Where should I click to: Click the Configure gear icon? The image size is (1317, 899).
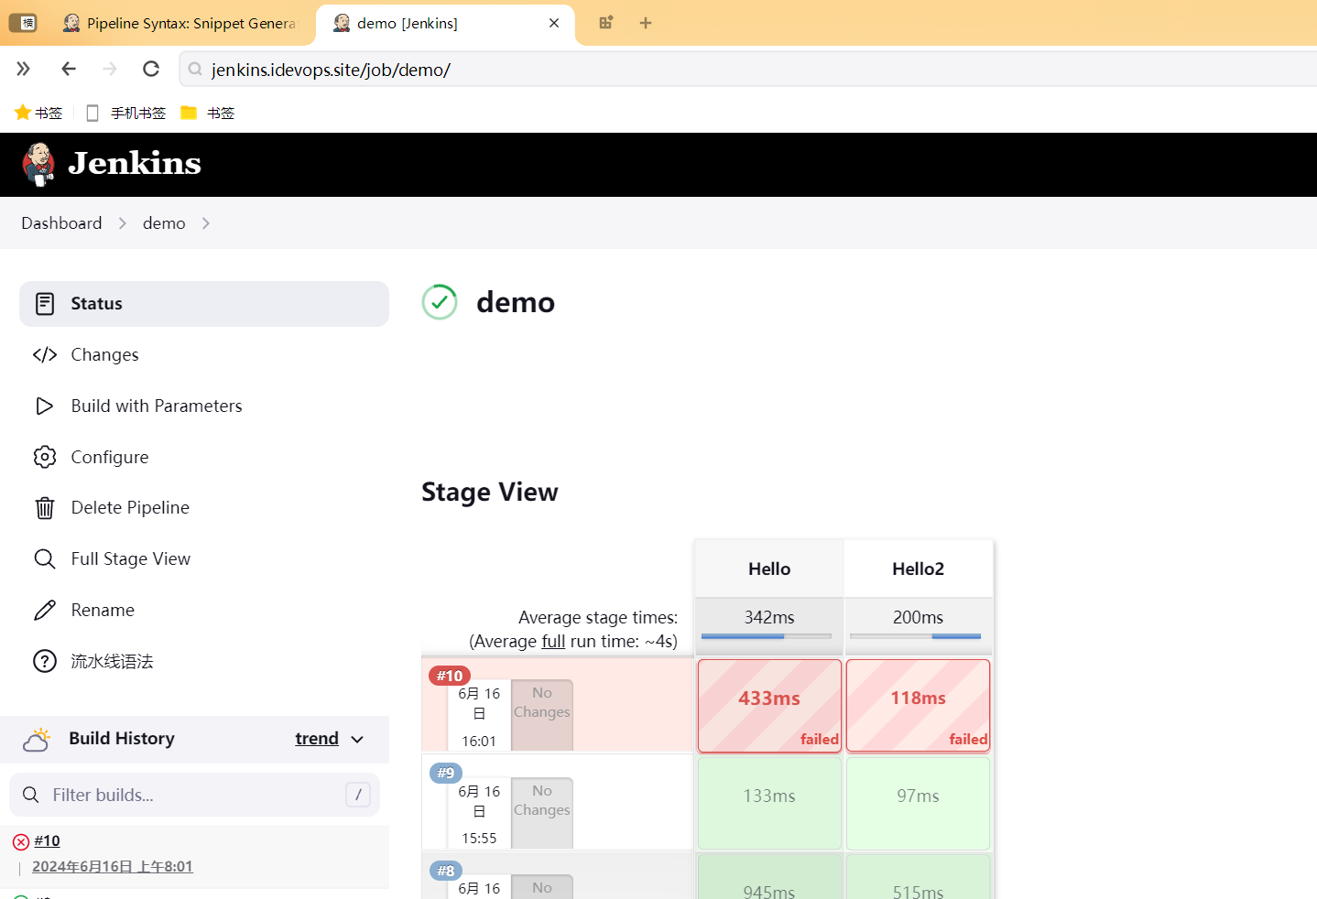(45, 457)
